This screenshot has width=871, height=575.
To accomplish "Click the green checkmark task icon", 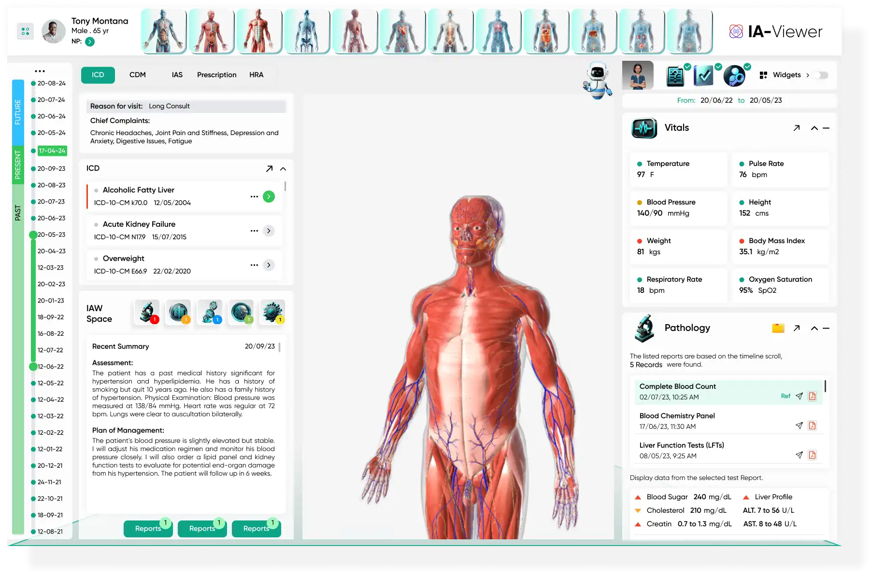I will 704,75.
